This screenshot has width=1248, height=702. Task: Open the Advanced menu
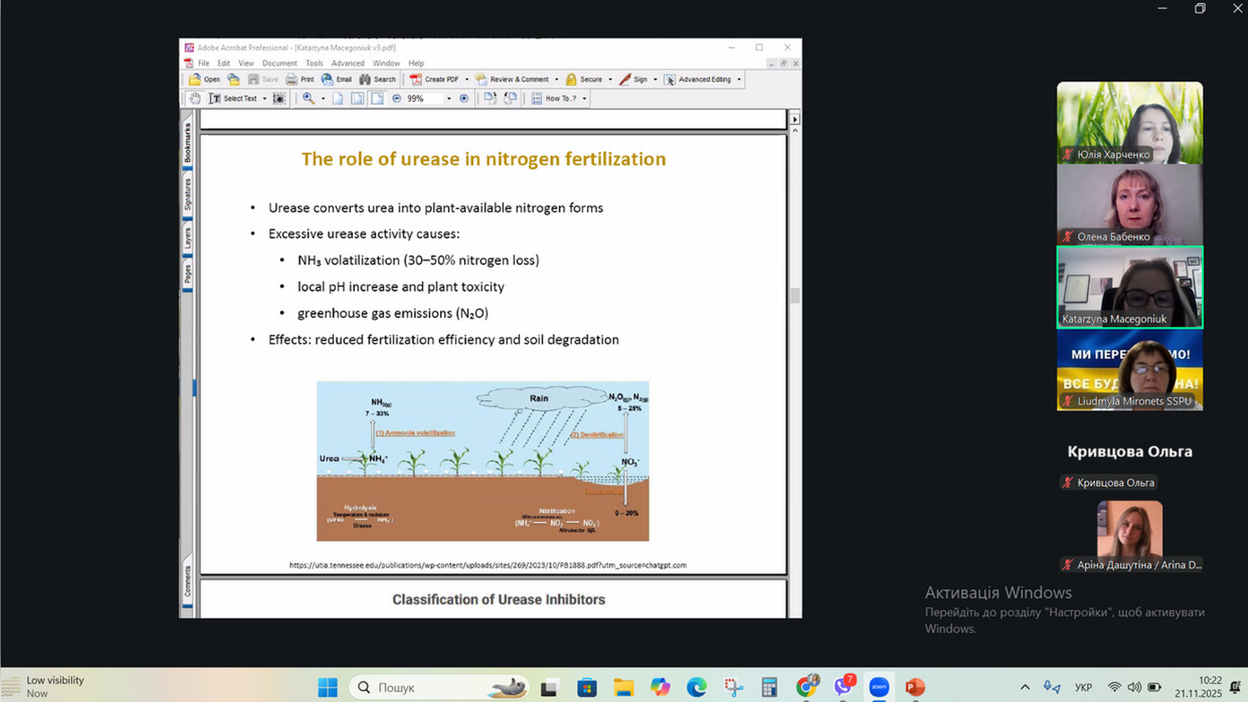tap(348, 63)
